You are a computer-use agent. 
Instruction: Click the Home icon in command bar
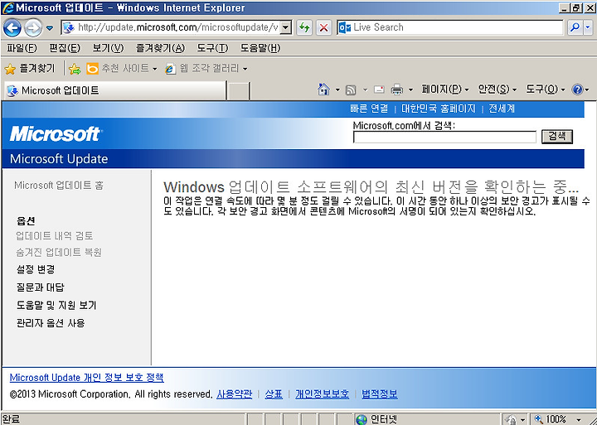point(323,89)
